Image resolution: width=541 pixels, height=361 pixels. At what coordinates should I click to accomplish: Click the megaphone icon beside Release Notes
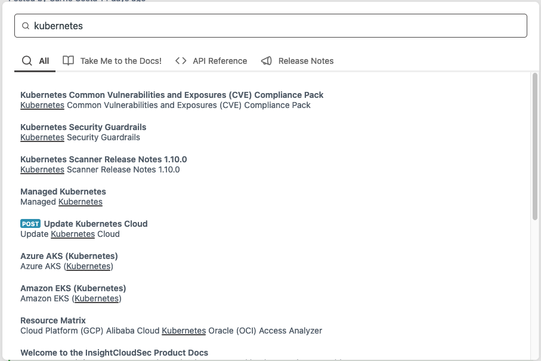pyautogui.click(x=267, y=61)
